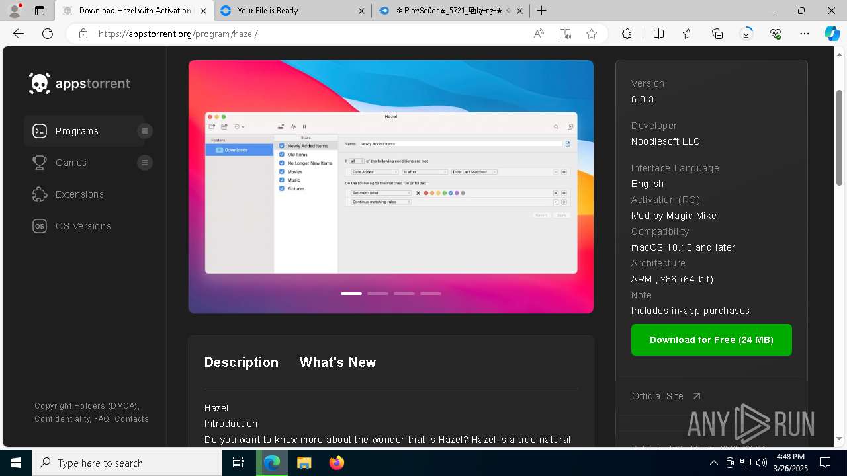The width and height of the screenshot is (847, 476).
Task: Click the Read aloud icon
Action: coord(539,34)
